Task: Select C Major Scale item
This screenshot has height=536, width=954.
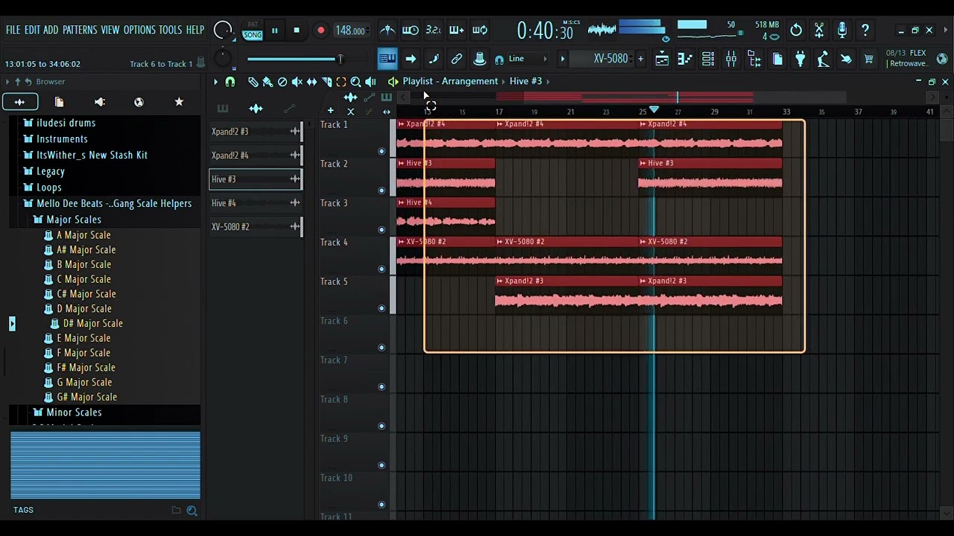Action: click(83, 279)
